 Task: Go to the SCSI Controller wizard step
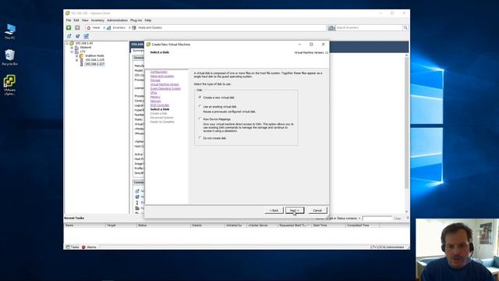pos(160,105)
